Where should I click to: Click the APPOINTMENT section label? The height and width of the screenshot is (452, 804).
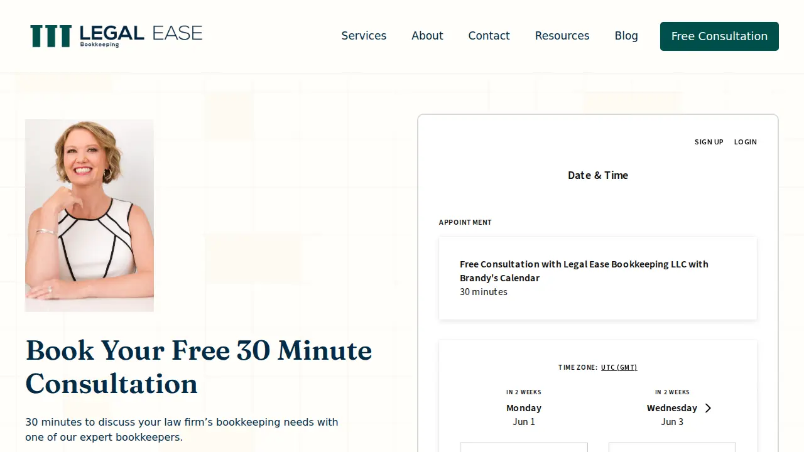click(465, 222)
